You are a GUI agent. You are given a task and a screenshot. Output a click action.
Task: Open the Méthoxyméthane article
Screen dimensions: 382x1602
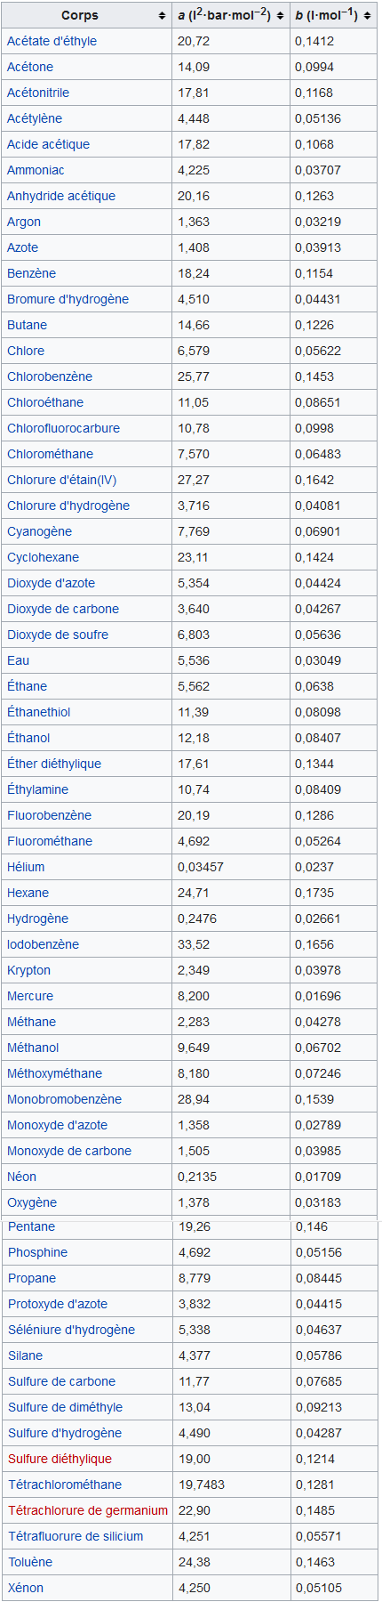pyautogui.click(x=54, y=1073)
